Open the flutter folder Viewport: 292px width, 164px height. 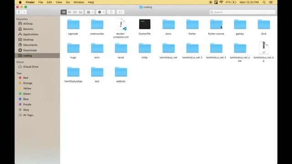[x=193, y=24]
